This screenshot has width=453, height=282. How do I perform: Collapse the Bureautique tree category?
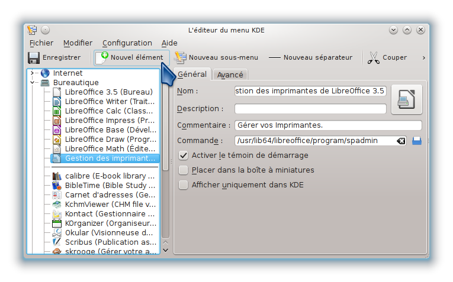point(32,82)
